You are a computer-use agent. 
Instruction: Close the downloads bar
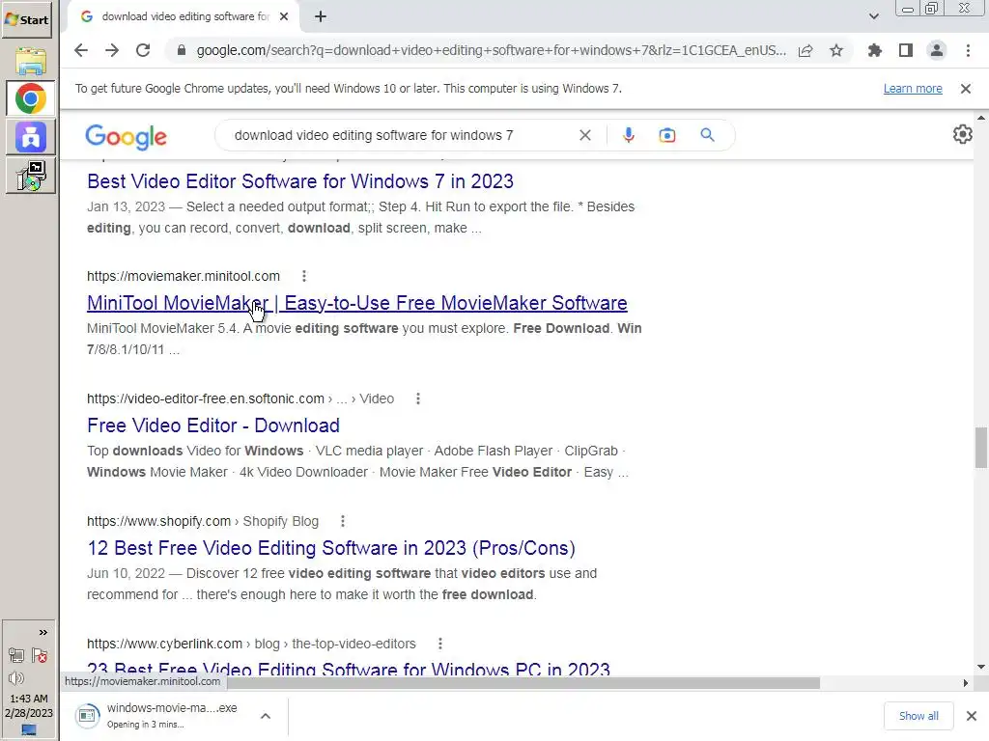coord(972,716)
